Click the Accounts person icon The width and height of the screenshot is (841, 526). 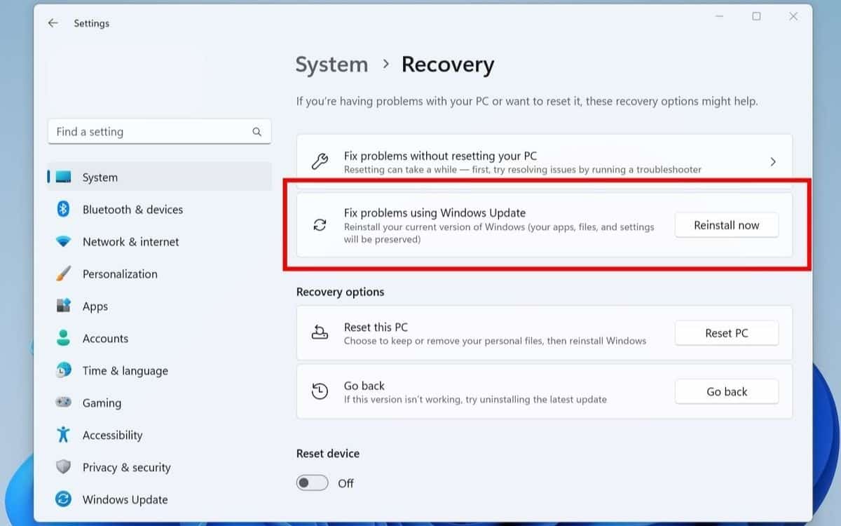tap(64, 338)
